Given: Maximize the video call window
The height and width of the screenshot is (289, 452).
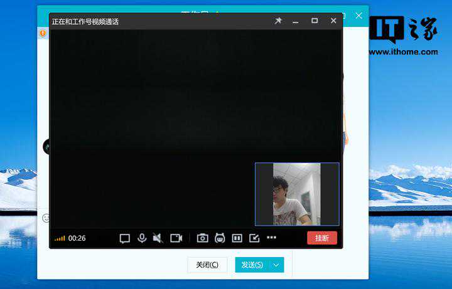Looking at the screenshot, I should point(315,21).
